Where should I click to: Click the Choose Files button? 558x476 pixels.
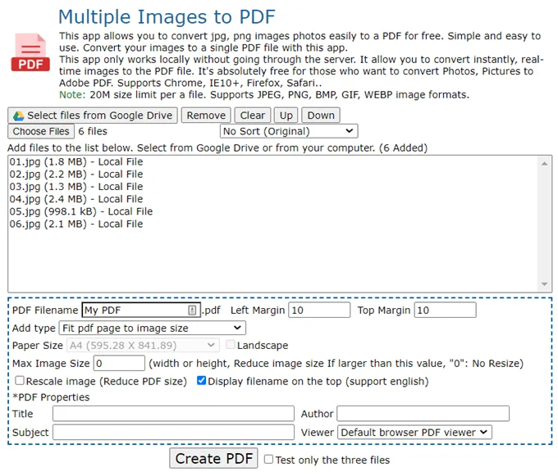(x=41, y=131)
